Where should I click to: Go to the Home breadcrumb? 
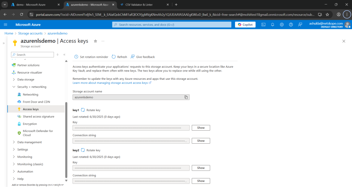pos(9,33)
